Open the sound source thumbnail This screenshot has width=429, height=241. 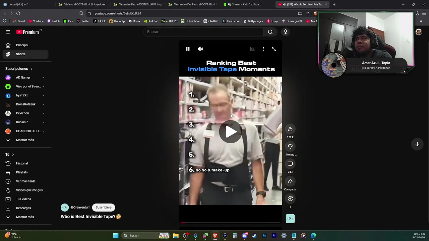pos(290,219)
